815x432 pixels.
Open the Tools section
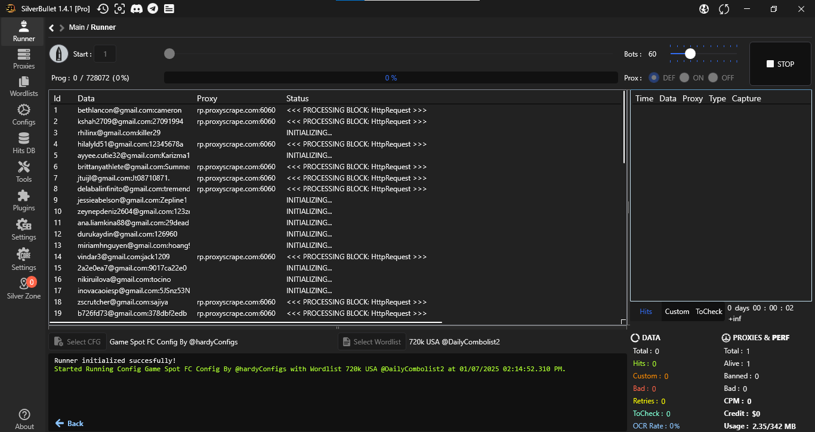tap(24, 172)
